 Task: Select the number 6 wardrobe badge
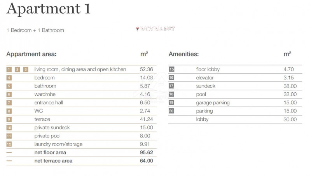[9, 95]
